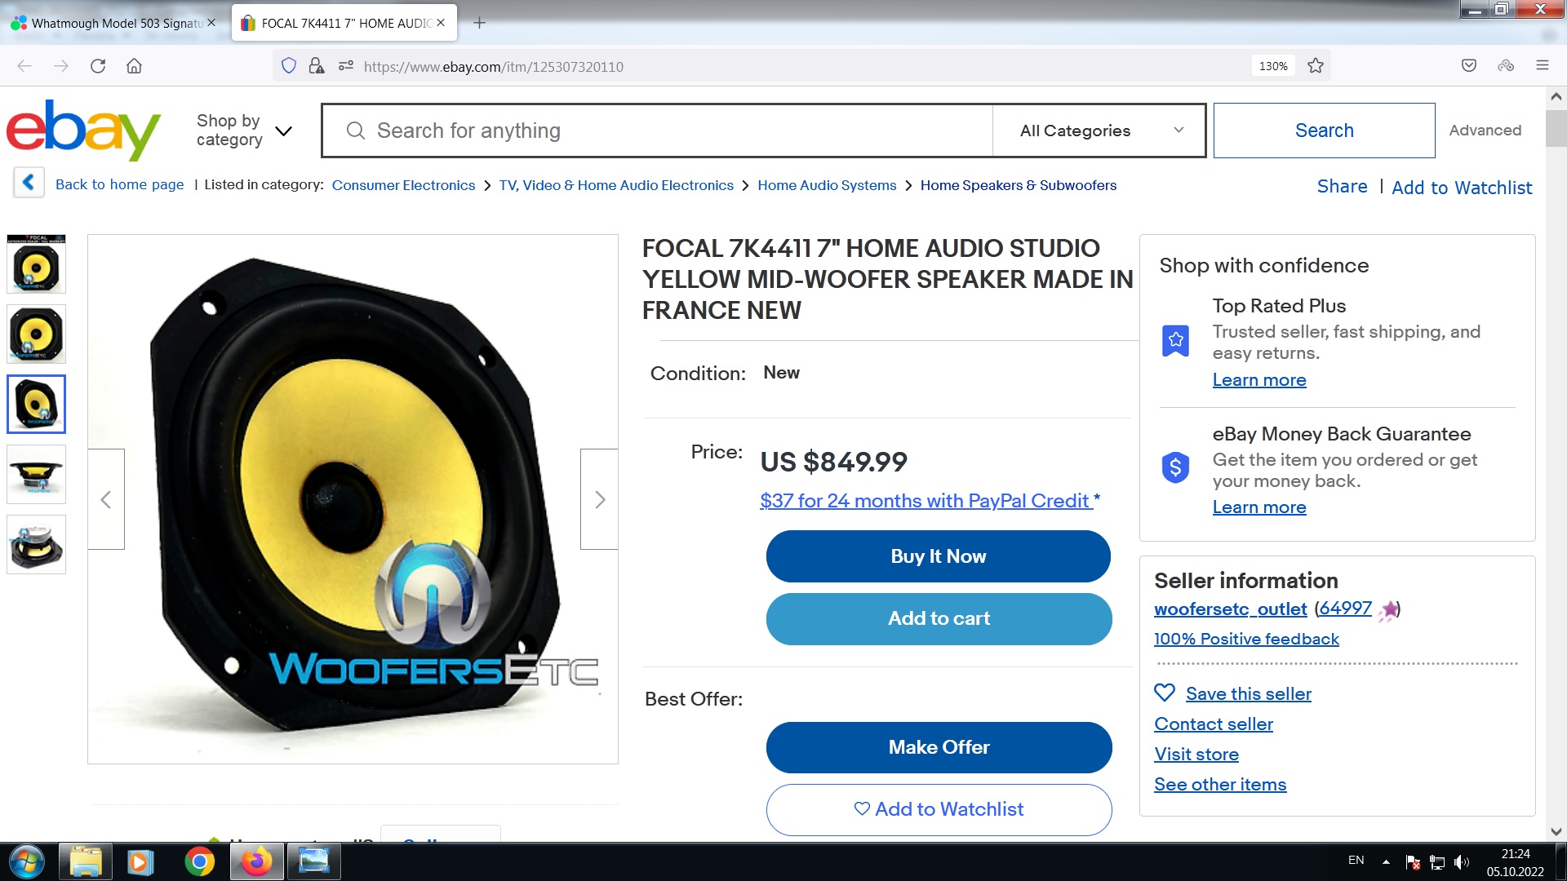Open the All Categories dropdown

coord(1099,131)
